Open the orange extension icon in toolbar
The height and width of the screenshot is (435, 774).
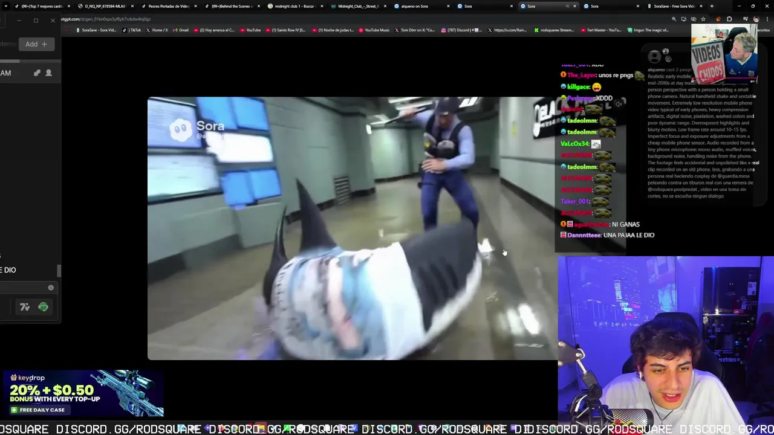click(718, 19)
